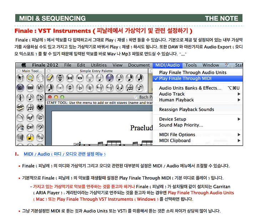257x216 pixels.
Task: Choose the double whole note duration
Action: click(70, 78)
